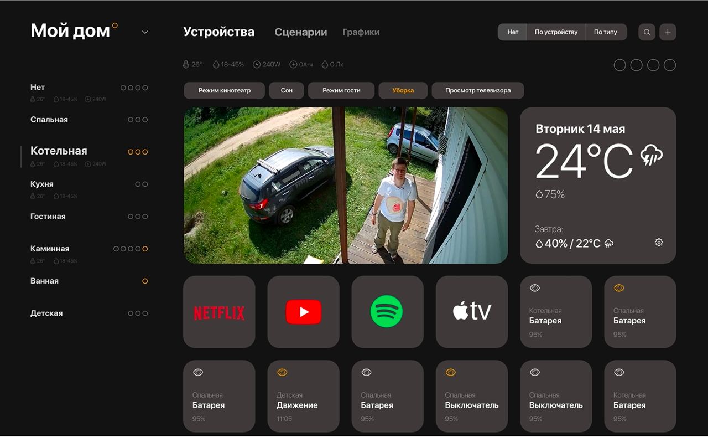Toggle eye on Котельная Батарея card beside Apple TV
This screenshot has height=437, width=708.
point(534,288)
